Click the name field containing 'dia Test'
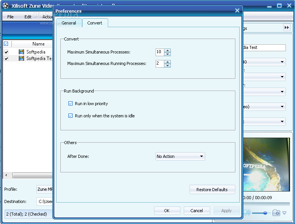 (264, 48)
